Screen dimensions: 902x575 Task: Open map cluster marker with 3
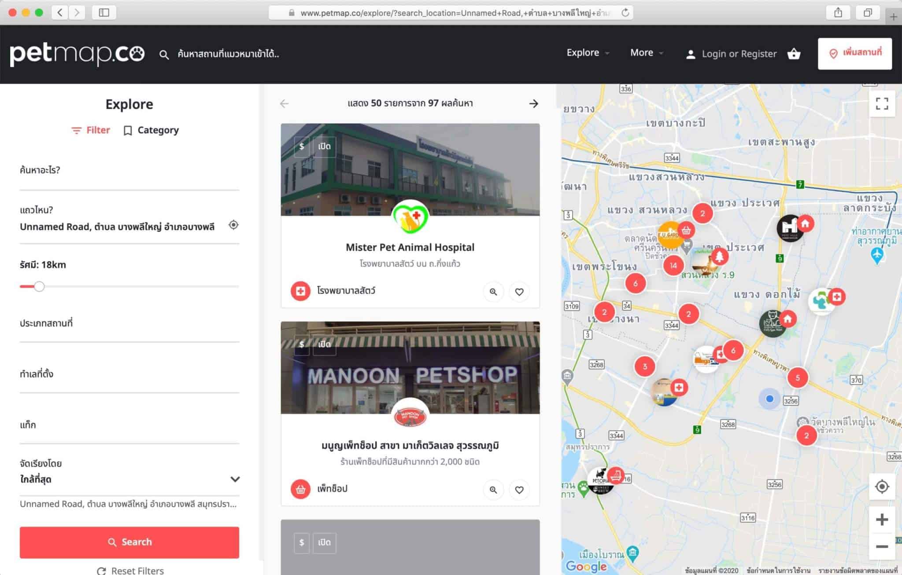pyautogui.click(x=645, y=366)
